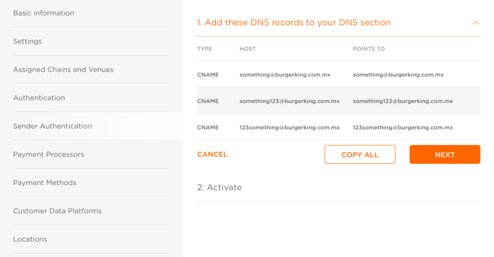494x257 pixels.
Task: Select Sender Authentication sidebar item
Action: tap(52, 126)
